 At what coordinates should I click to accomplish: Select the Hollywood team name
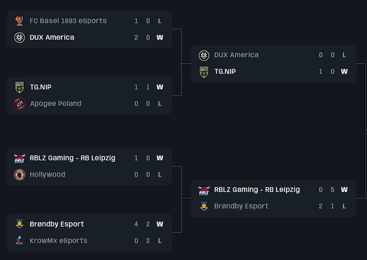coord(48,174)
